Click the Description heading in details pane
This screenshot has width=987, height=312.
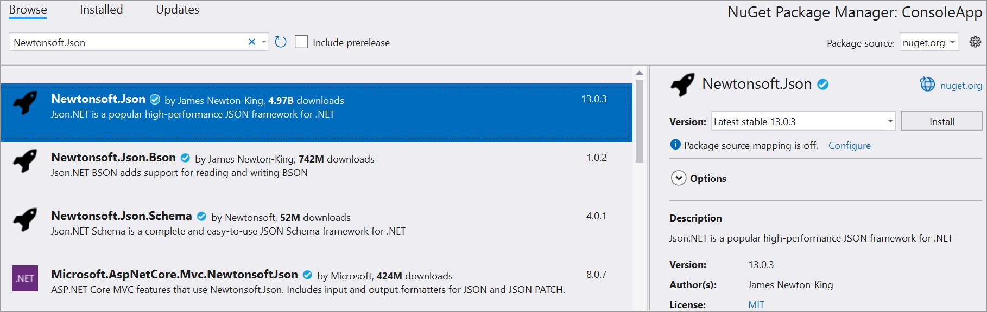pos(695,218)
